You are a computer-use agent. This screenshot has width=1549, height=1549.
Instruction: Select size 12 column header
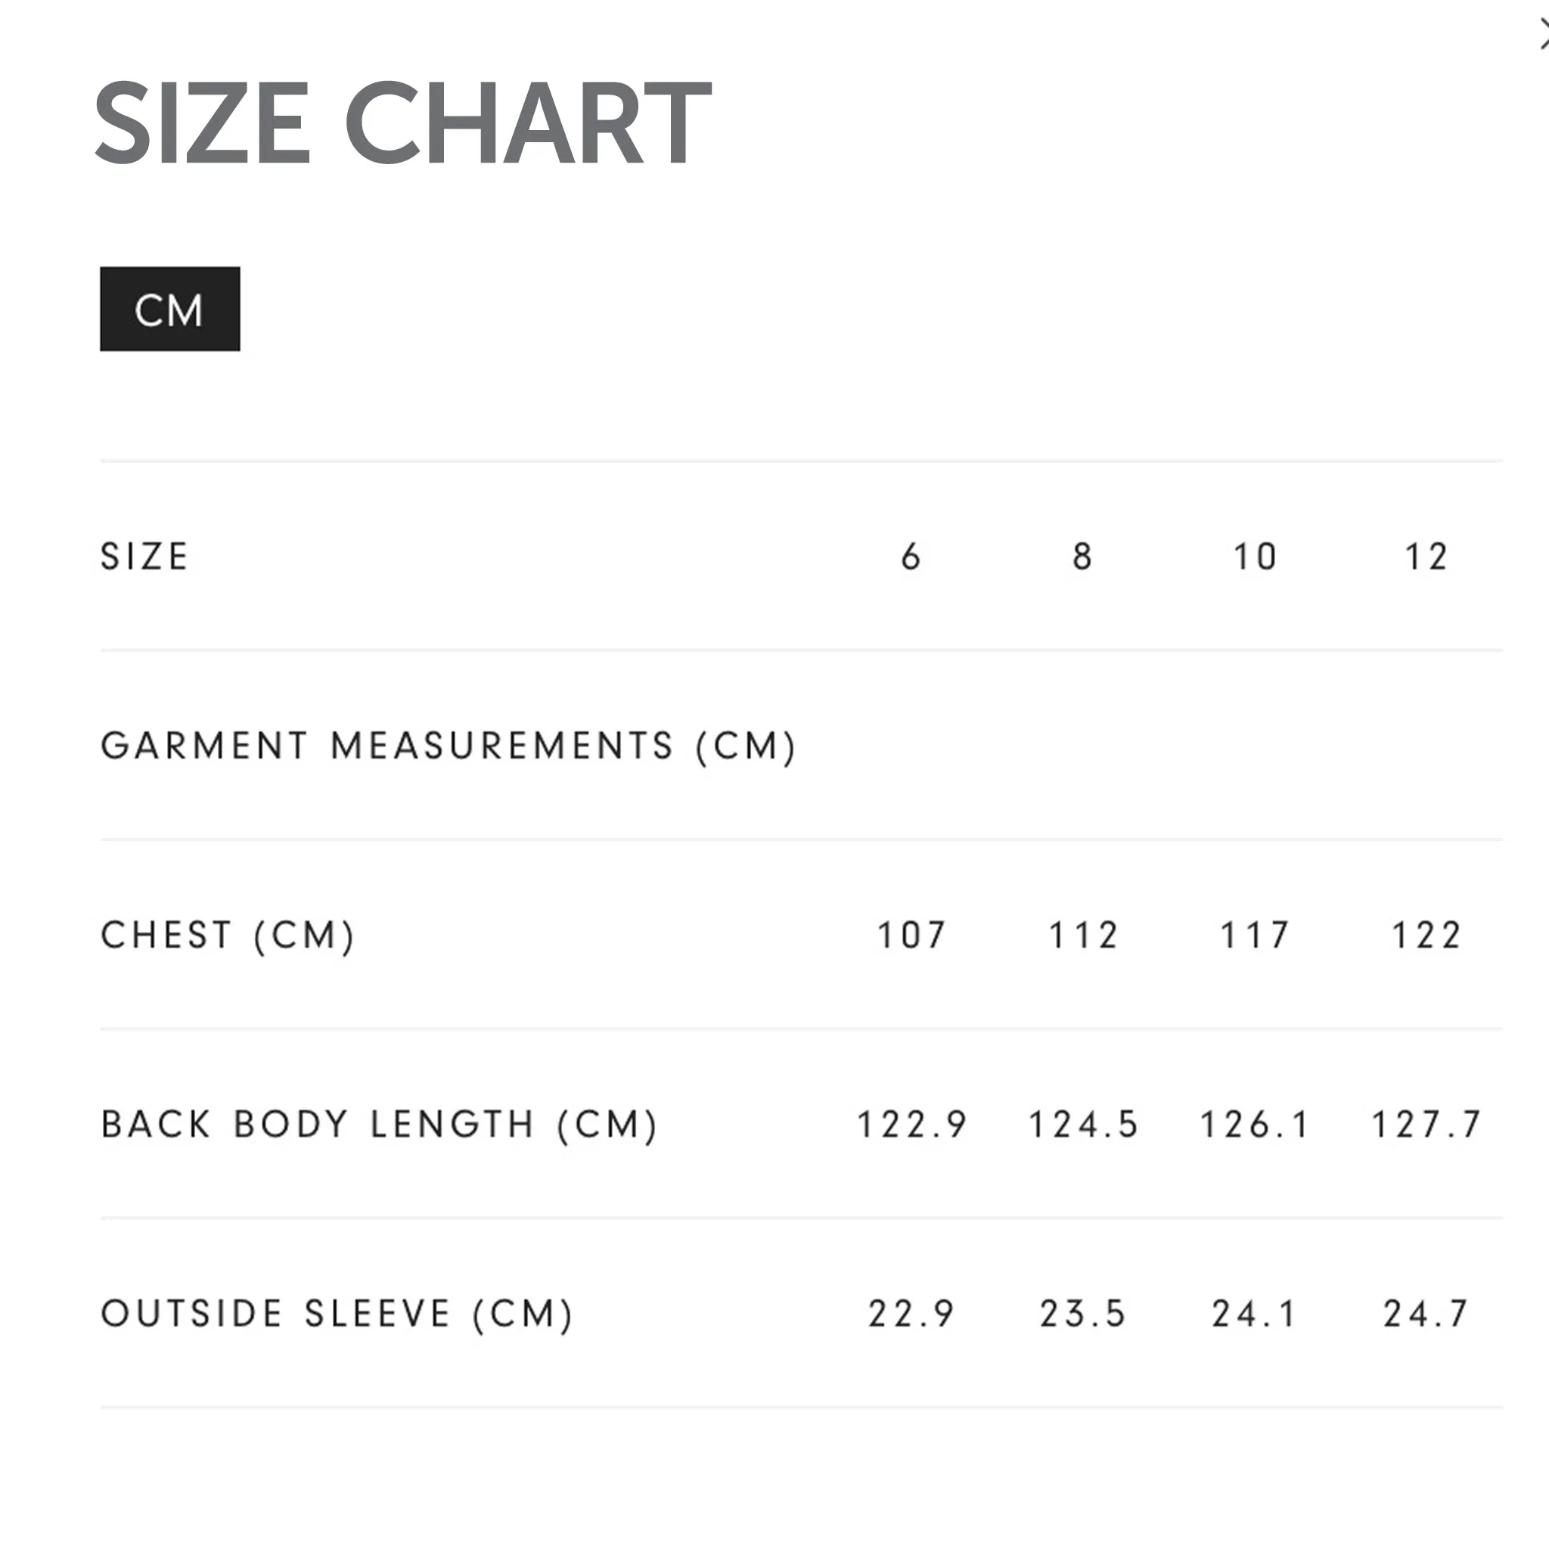click(x=1426, y=557)
